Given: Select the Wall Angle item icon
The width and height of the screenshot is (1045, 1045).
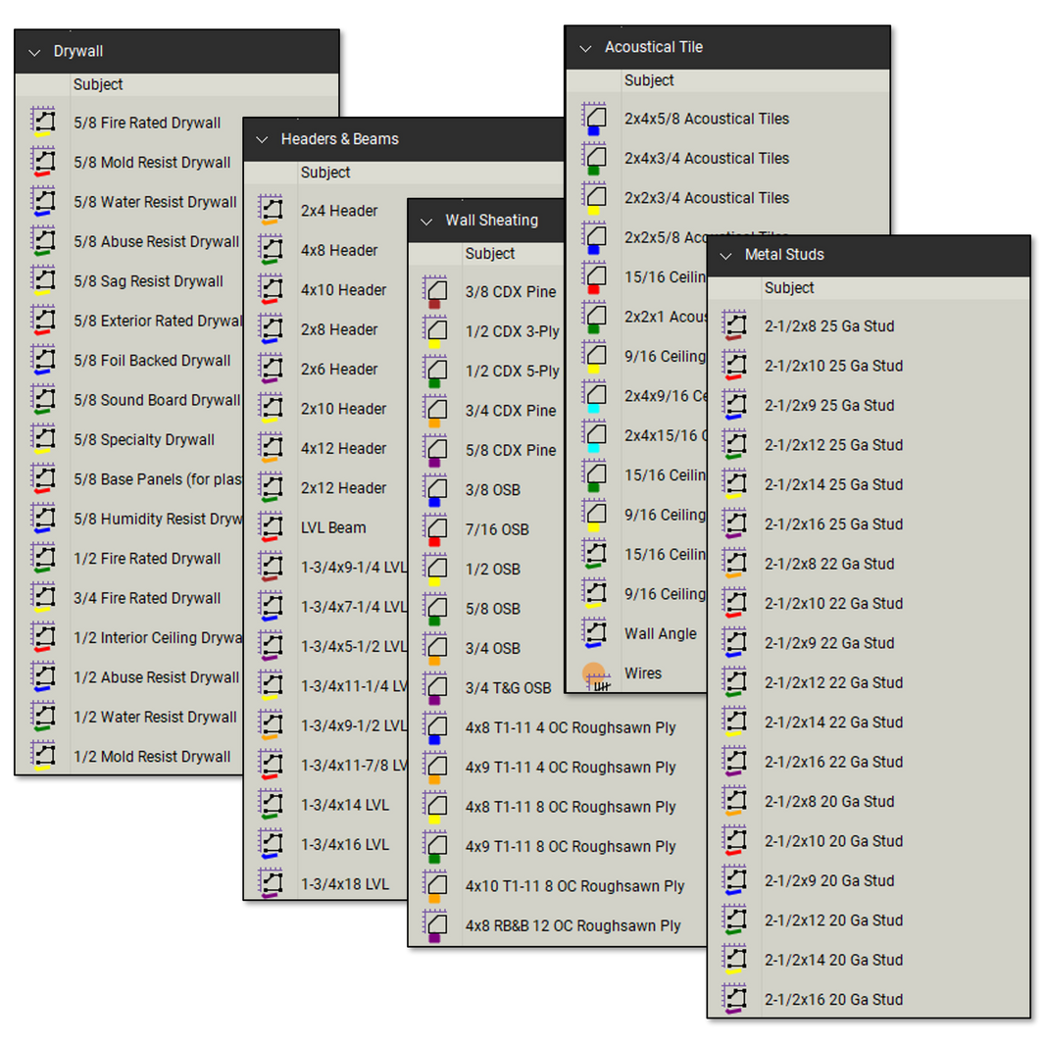Looking at the screenshot, I should (x=595, y=632).
